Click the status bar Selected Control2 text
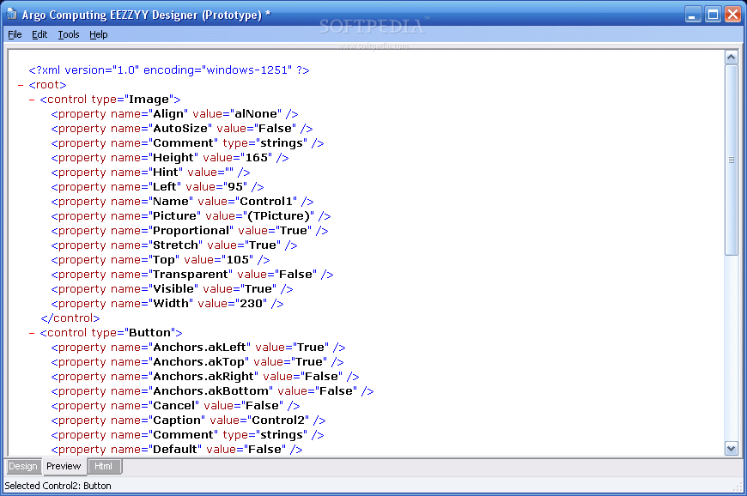This screenshot has height=496, width=747. (x=58, y=486)
